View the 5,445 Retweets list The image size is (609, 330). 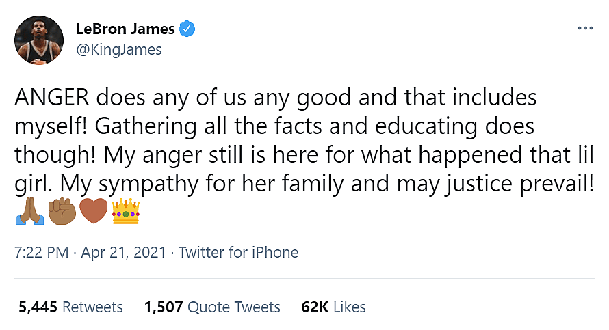pyautogui.click(x=71, y=307)
